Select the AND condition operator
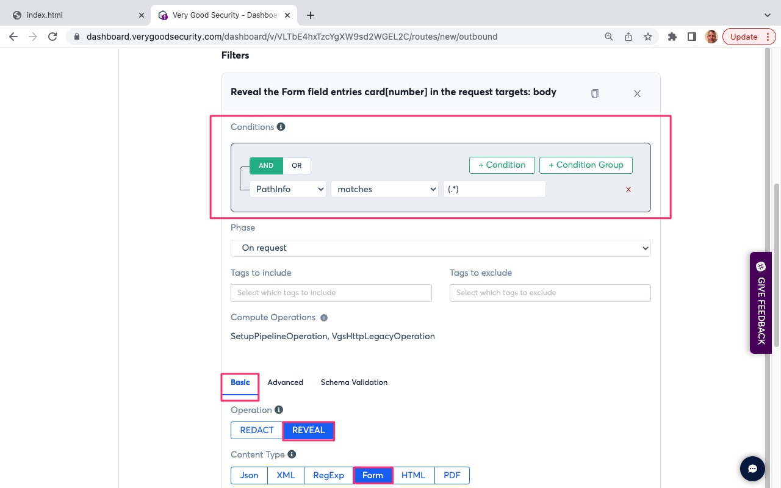The width and height of the screenshot is (781, 488). click(x=266, y=165)
